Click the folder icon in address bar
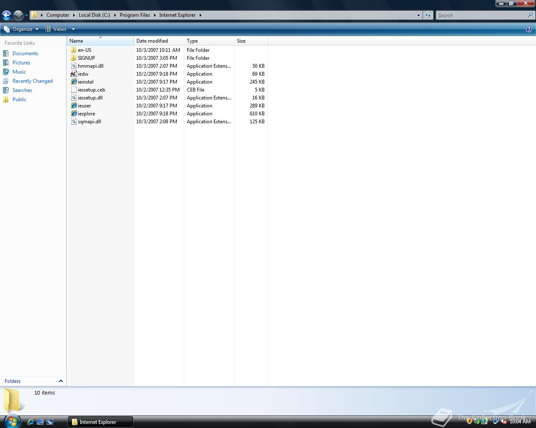The width and height of the screenshot is (536, 428). point(34,15)
